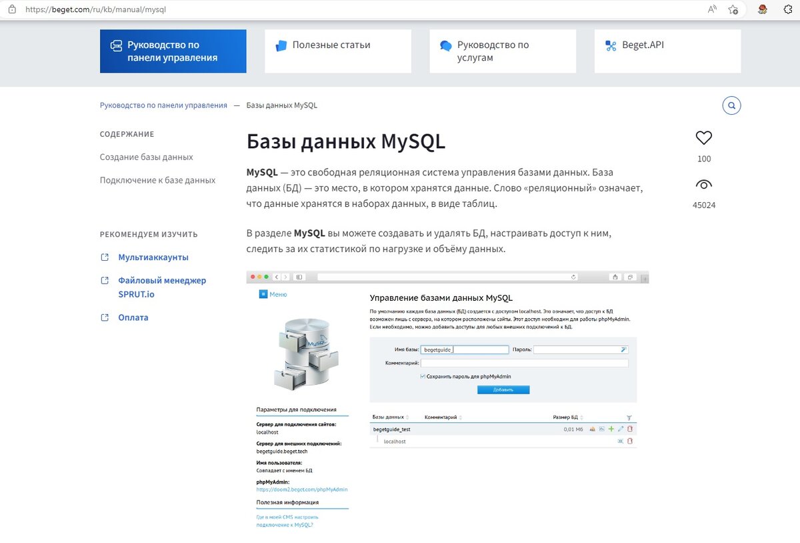Click the likes count 100
Image resolution: width=800 pixels, height=543 pixels.
704,159
